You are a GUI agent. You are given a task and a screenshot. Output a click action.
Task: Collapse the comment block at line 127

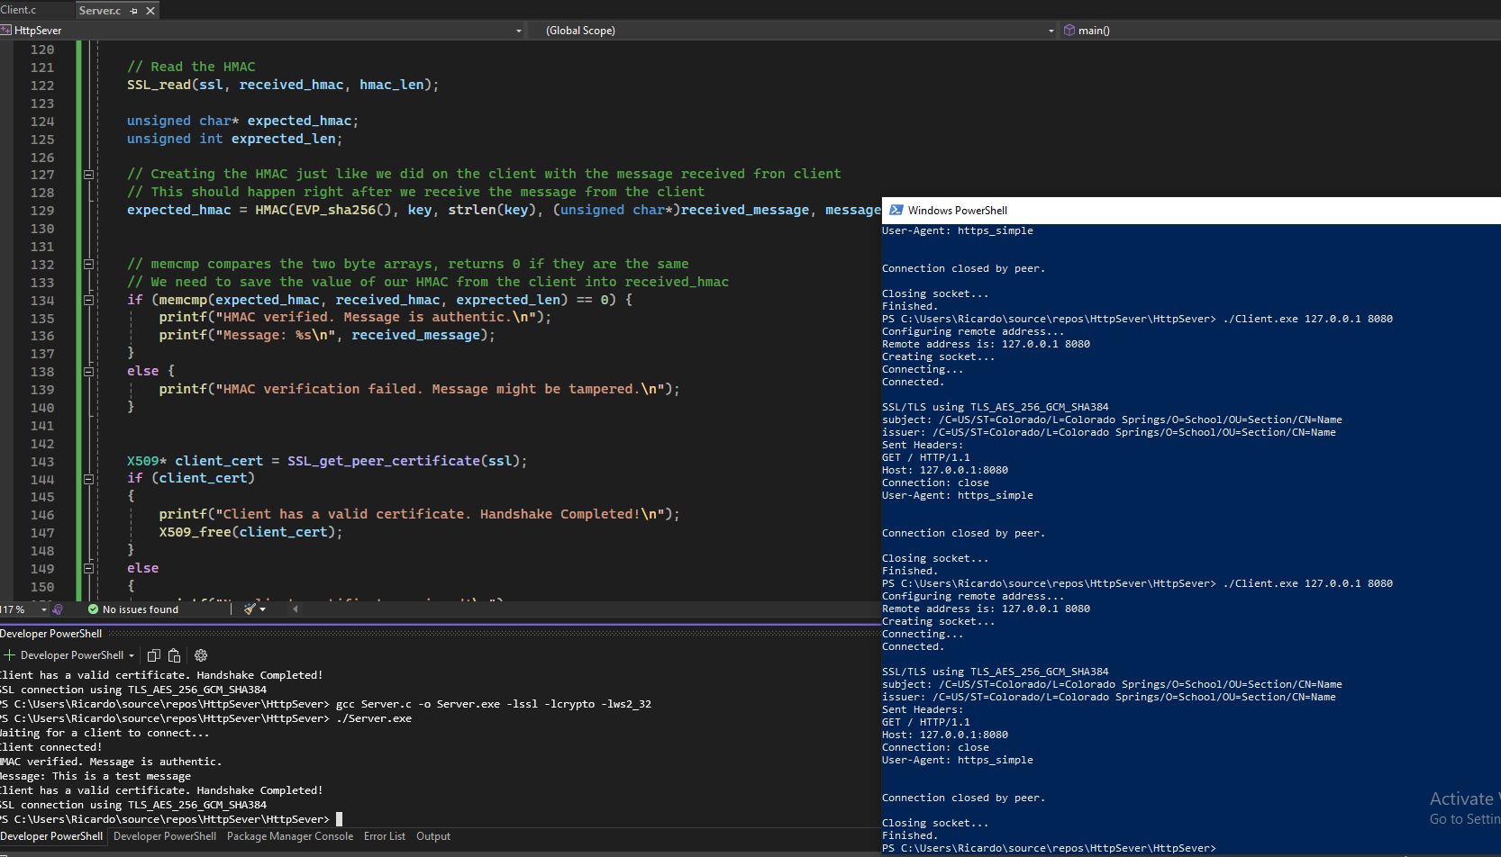click(88, 175)
